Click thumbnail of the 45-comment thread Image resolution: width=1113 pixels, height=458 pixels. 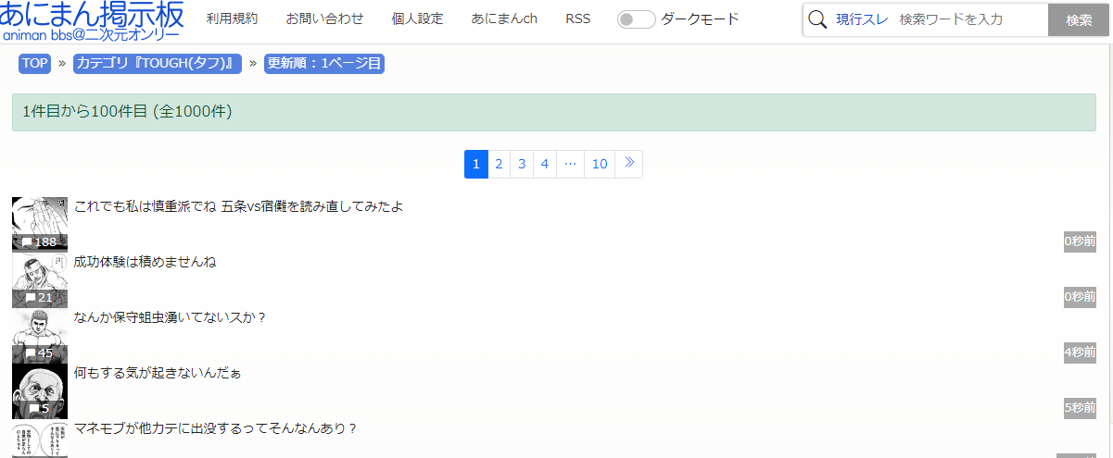pyautogui.click(x=40, y=335)
